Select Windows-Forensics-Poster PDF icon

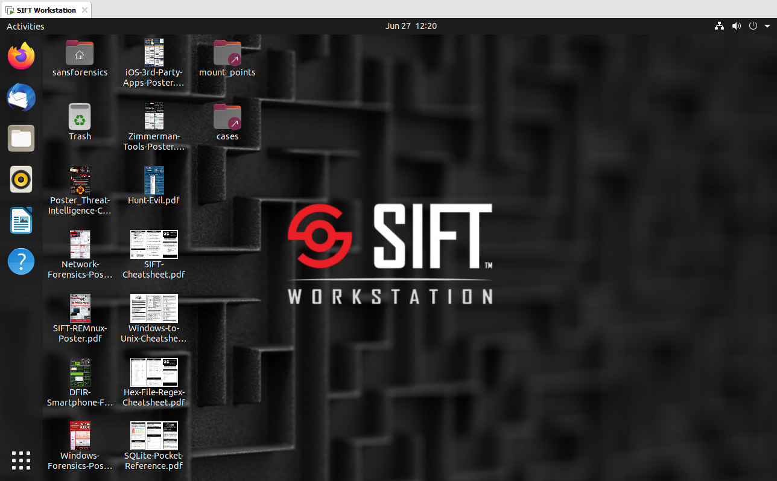[x=80, y=436]
